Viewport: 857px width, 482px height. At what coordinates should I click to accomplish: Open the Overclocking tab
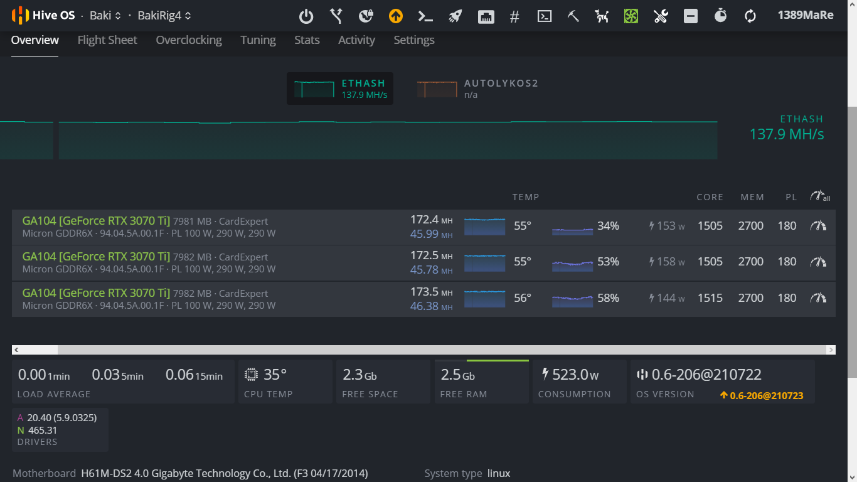tap(189, 40)
